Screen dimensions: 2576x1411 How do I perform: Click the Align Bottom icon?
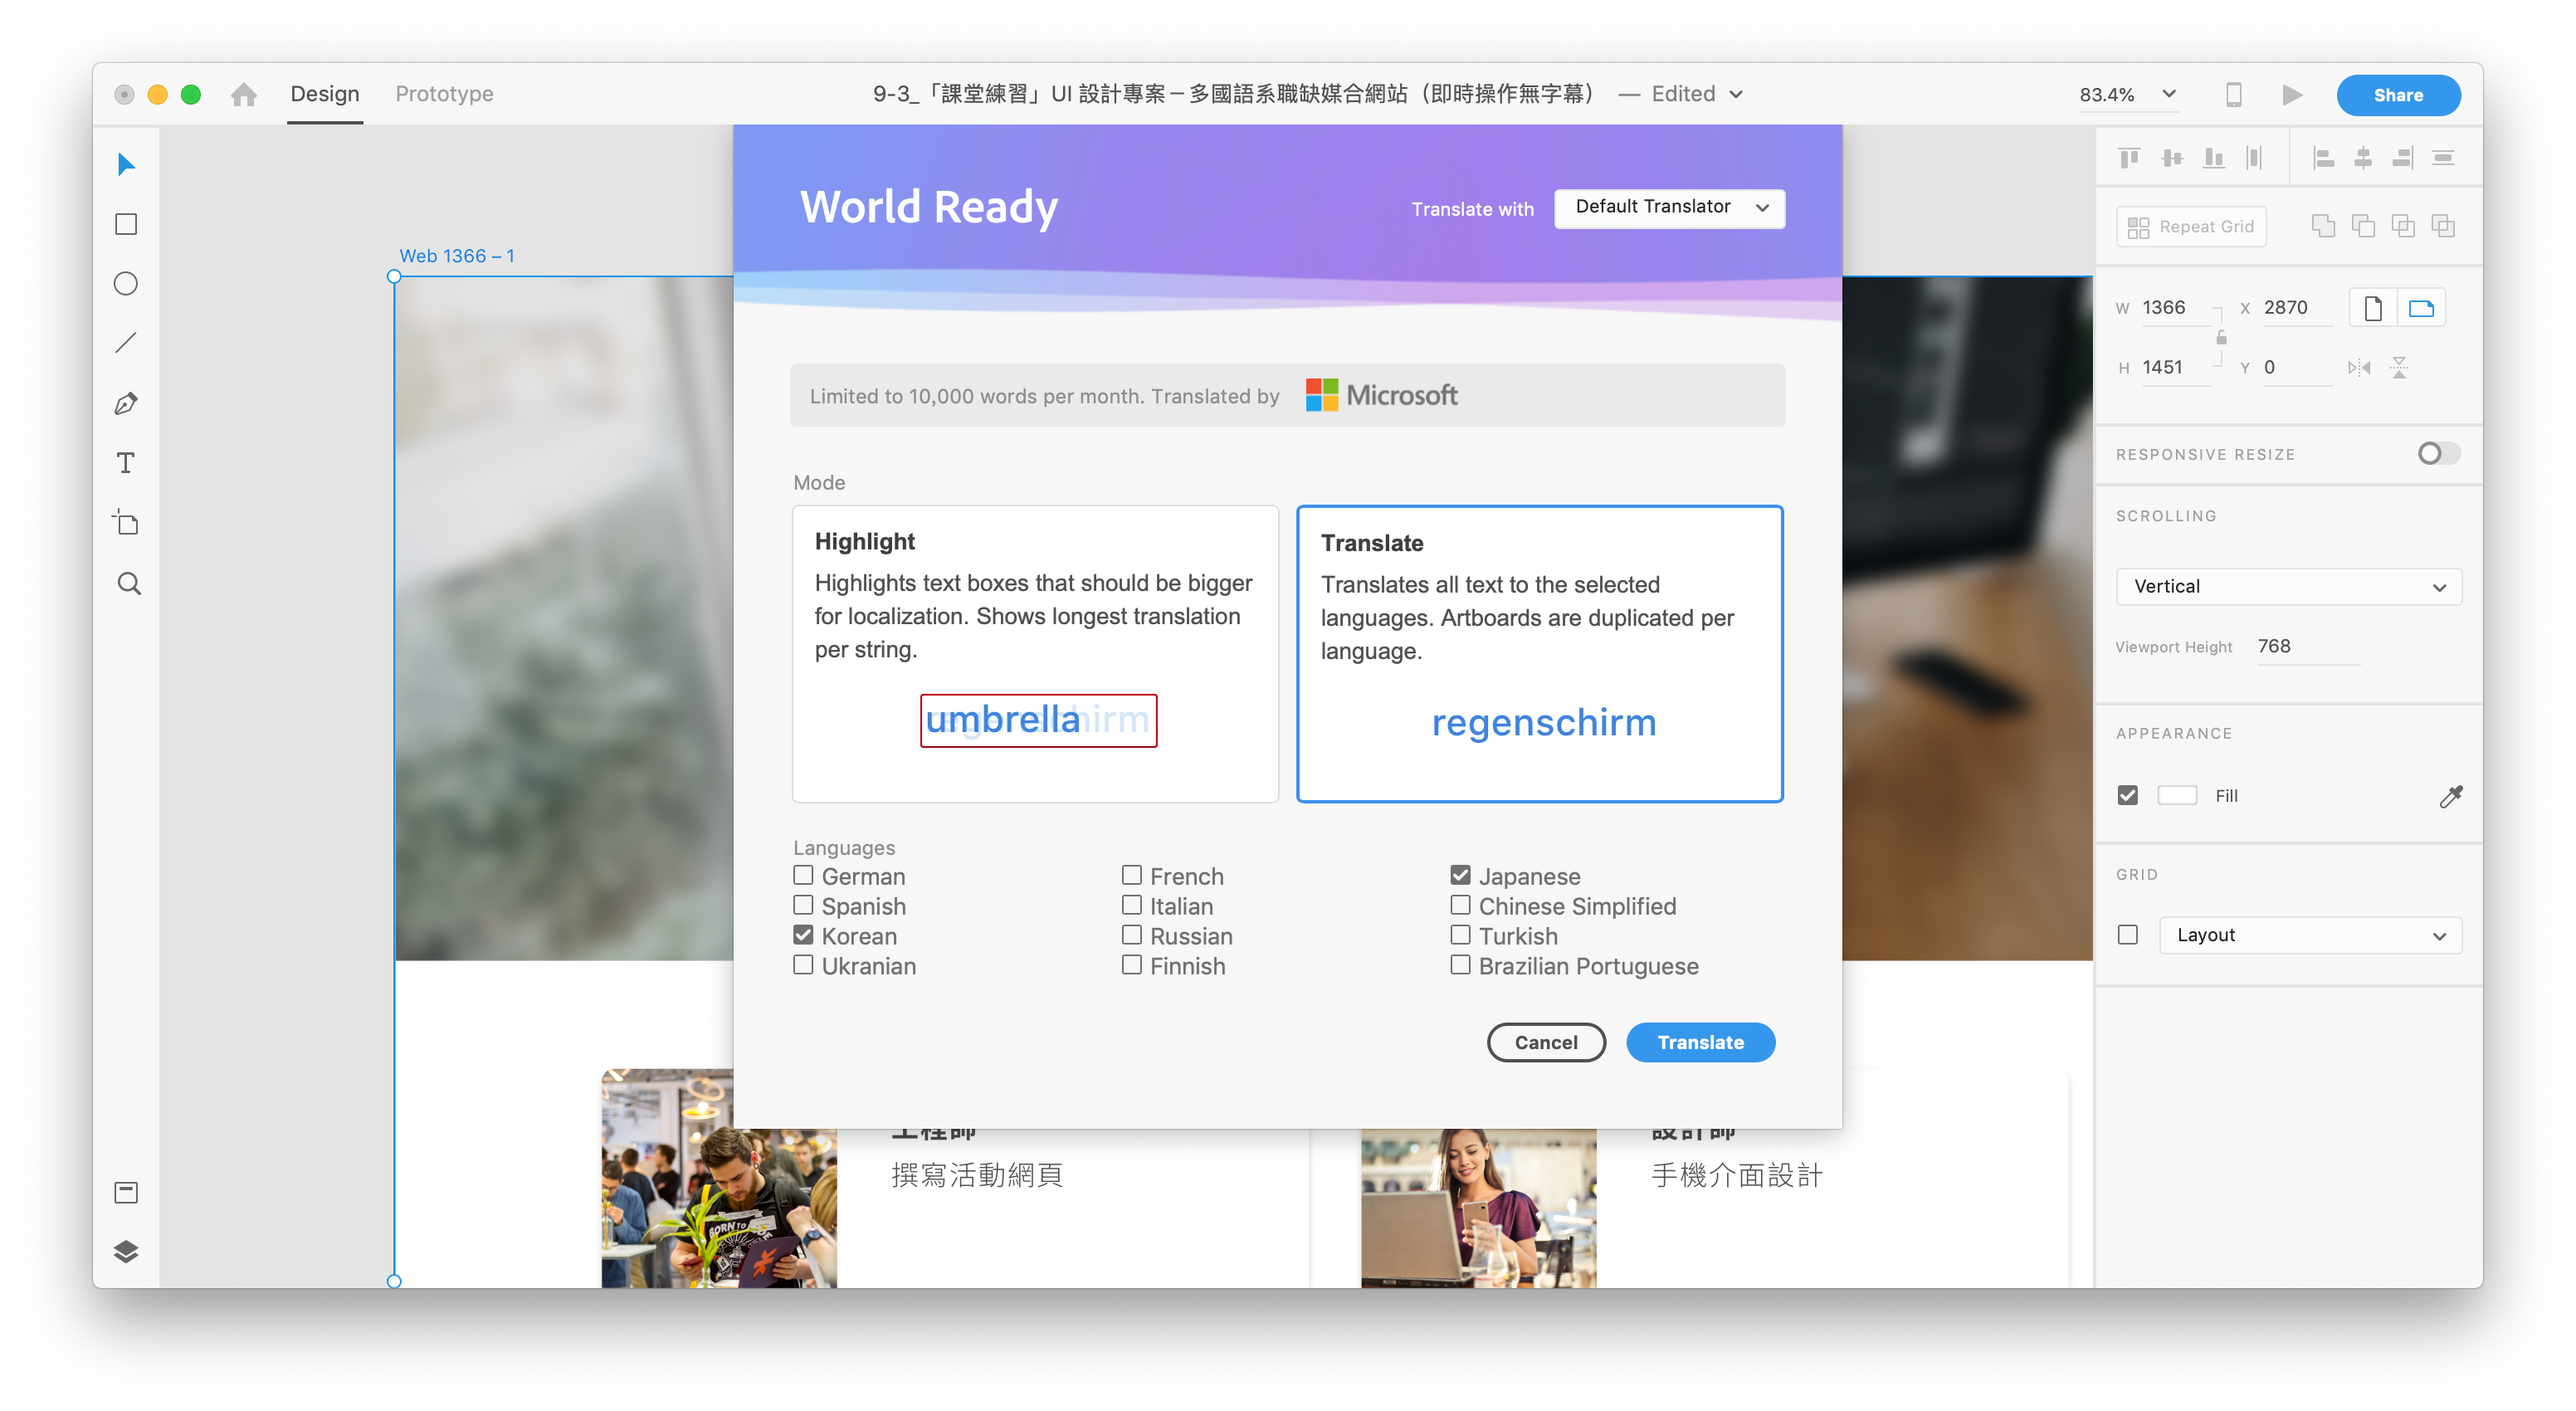click(2214, 157)
